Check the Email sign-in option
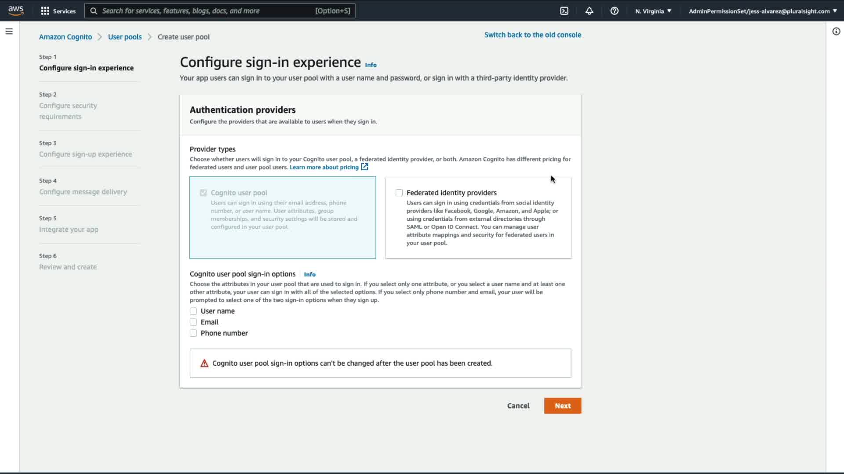Viewport: 844px width, 474px height. pos(193,322)
